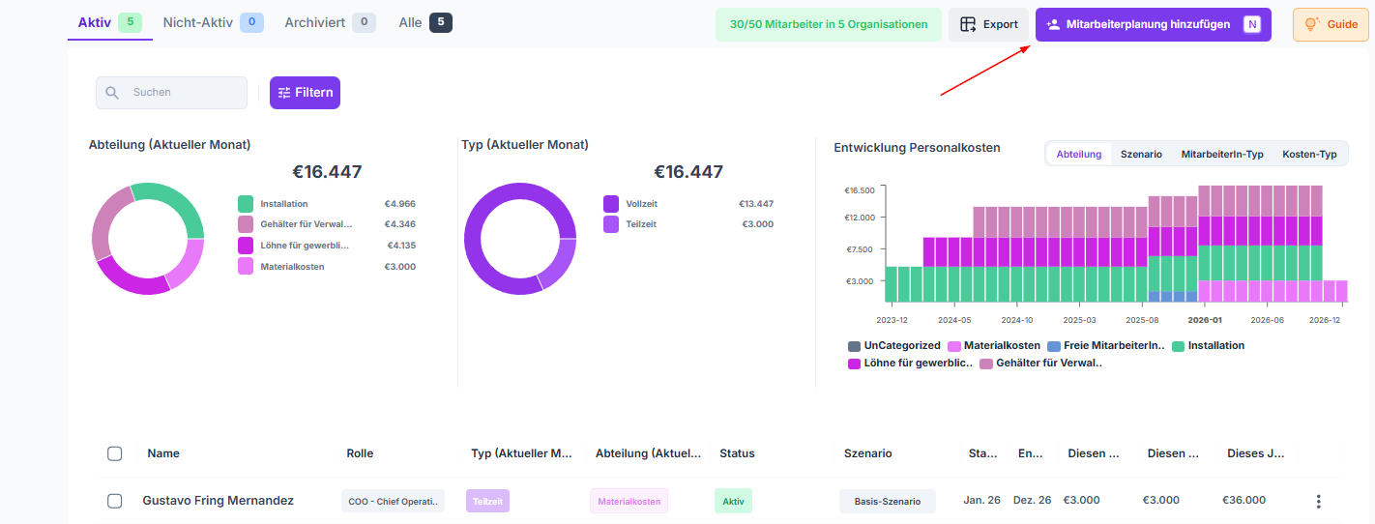Click the add-person icon in Mitarbeiterplanung button
This screenshot has height=524, width=1375.
[1053, 24]
